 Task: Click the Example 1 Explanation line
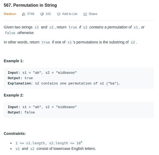64,83
